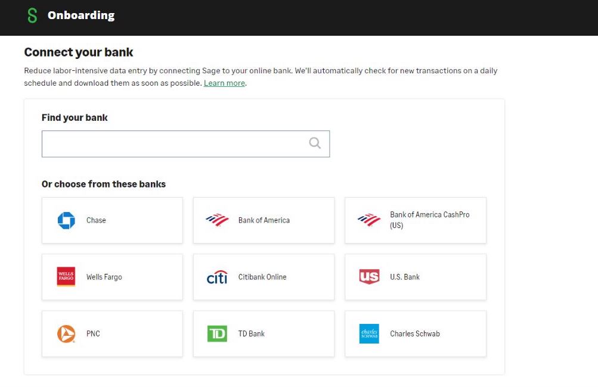Click the Connect your bank heading
The image size is (598, 387).
click(79, 52)
